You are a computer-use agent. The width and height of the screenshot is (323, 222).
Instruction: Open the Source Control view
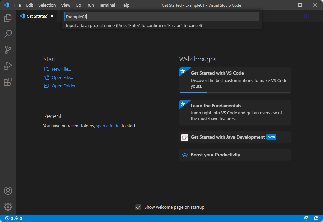(x=8, y=50)
